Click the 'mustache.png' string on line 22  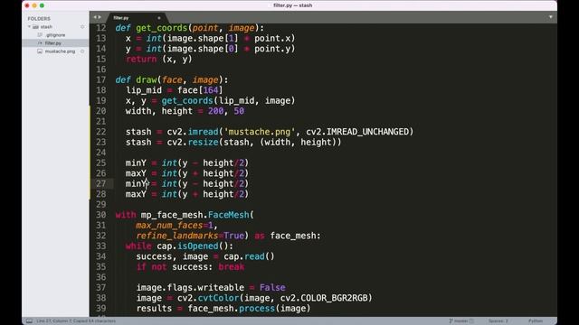pos(260,132)
